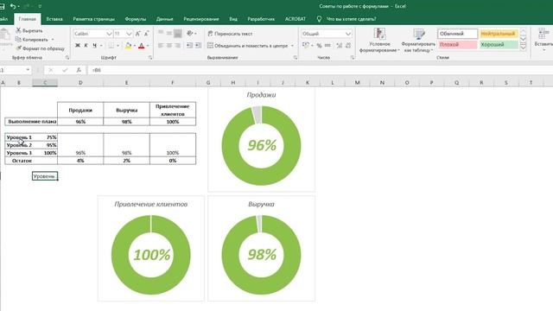Viewport: 553px width, 311px height.
Task: Select the Выручка doughnut chart
Action: click(261, 249)
